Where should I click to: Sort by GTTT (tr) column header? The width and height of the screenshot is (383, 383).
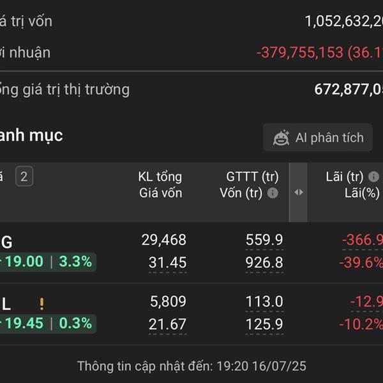tap(252, 177)
